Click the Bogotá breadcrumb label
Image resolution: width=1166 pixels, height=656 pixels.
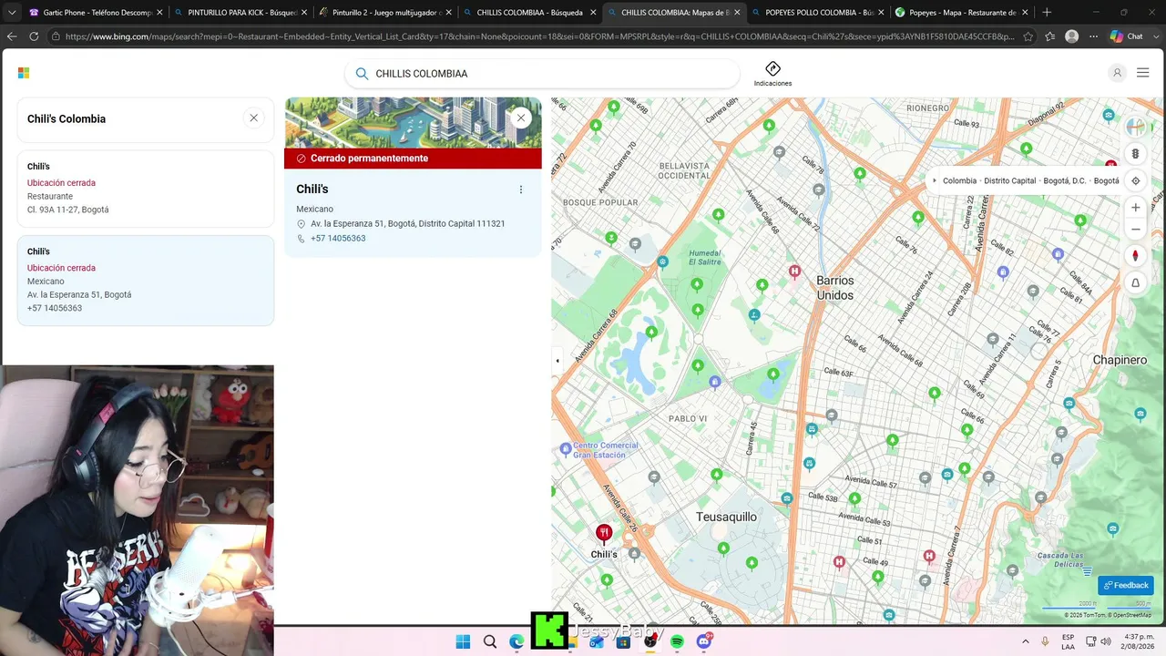[1106, 180]
